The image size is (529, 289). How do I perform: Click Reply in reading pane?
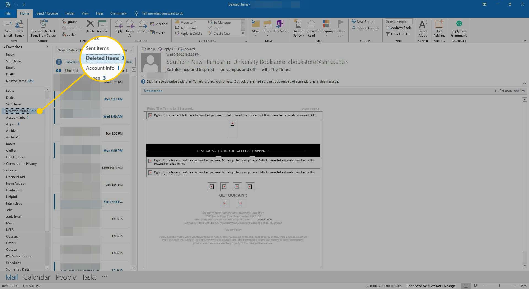pos(148,49)
